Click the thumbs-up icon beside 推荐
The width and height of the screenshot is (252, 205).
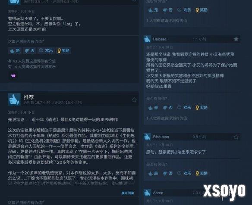(14, 99)
